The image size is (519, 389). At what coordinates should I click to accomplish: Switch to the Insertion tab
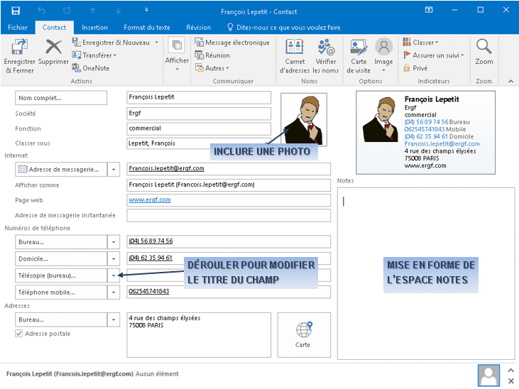(94, 28)
